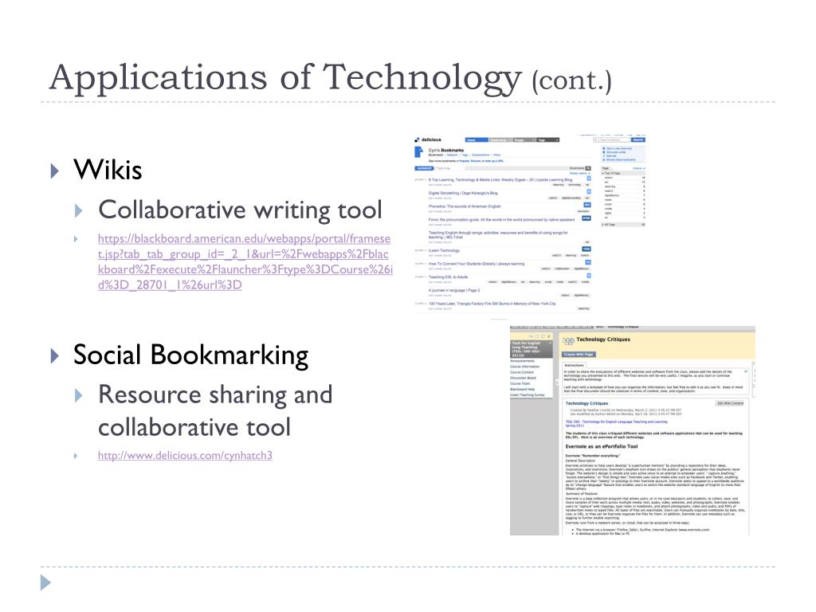Click the blue Home tab in delicious screenshot

(477, 140)
